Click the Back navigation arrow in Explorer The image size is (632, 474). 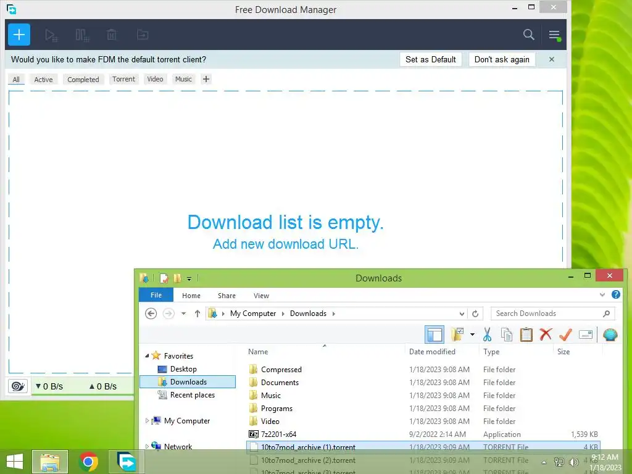click(x=151, y=314)
